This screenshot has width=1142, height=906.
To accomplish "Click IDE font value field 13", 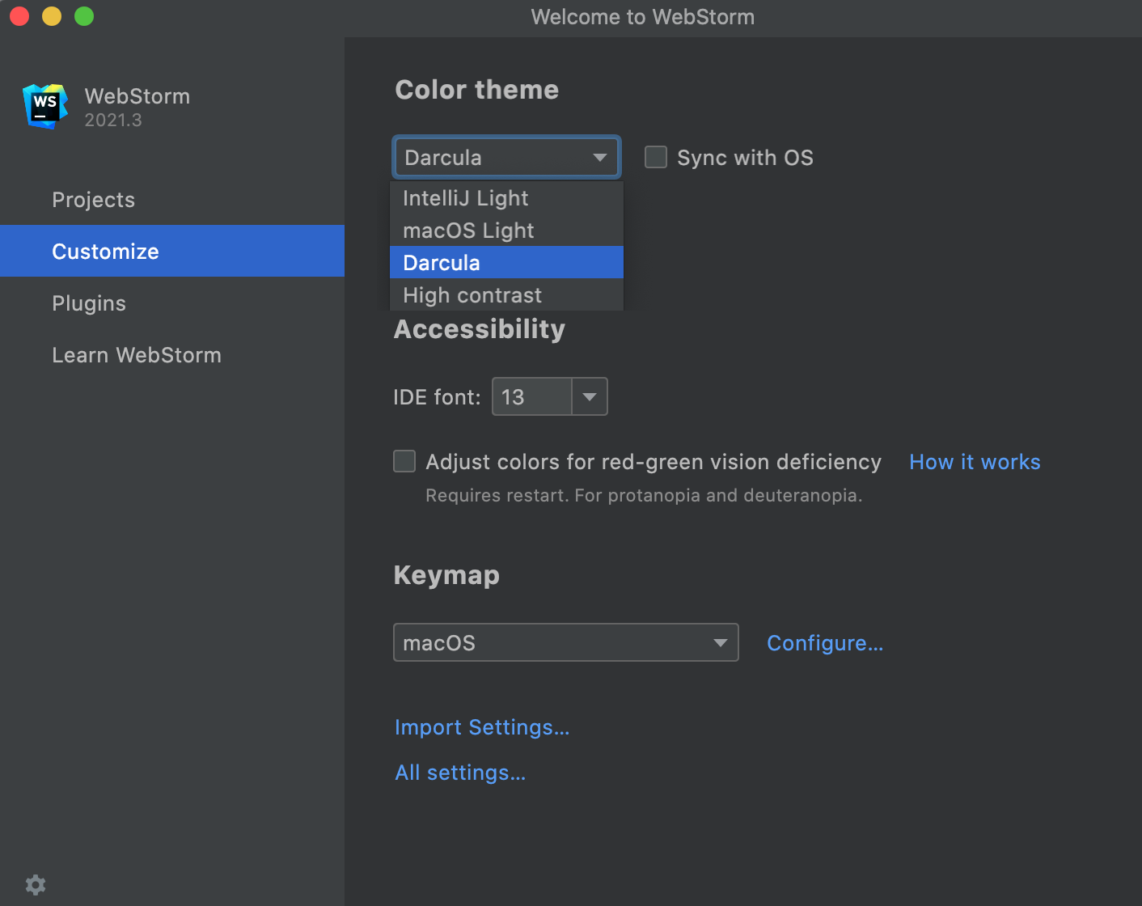I will click(532, 396).
